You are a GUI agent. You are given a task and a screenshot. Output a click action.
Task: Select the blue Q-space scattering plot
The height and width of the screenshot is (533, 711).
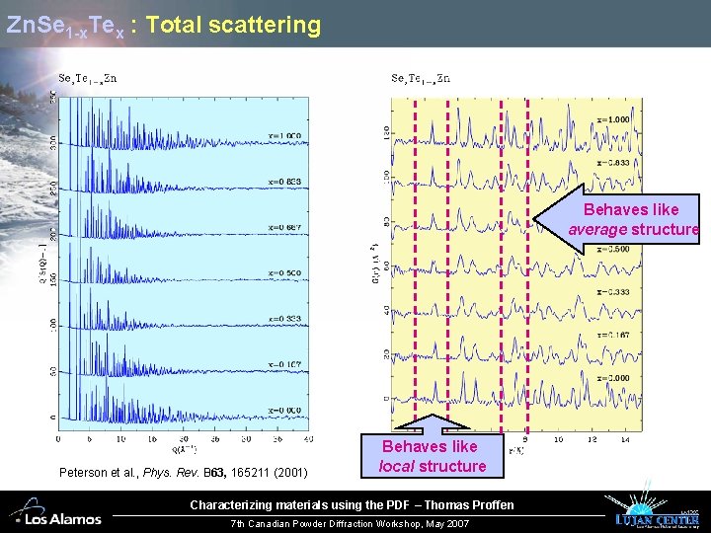click(x=184, y=264)
